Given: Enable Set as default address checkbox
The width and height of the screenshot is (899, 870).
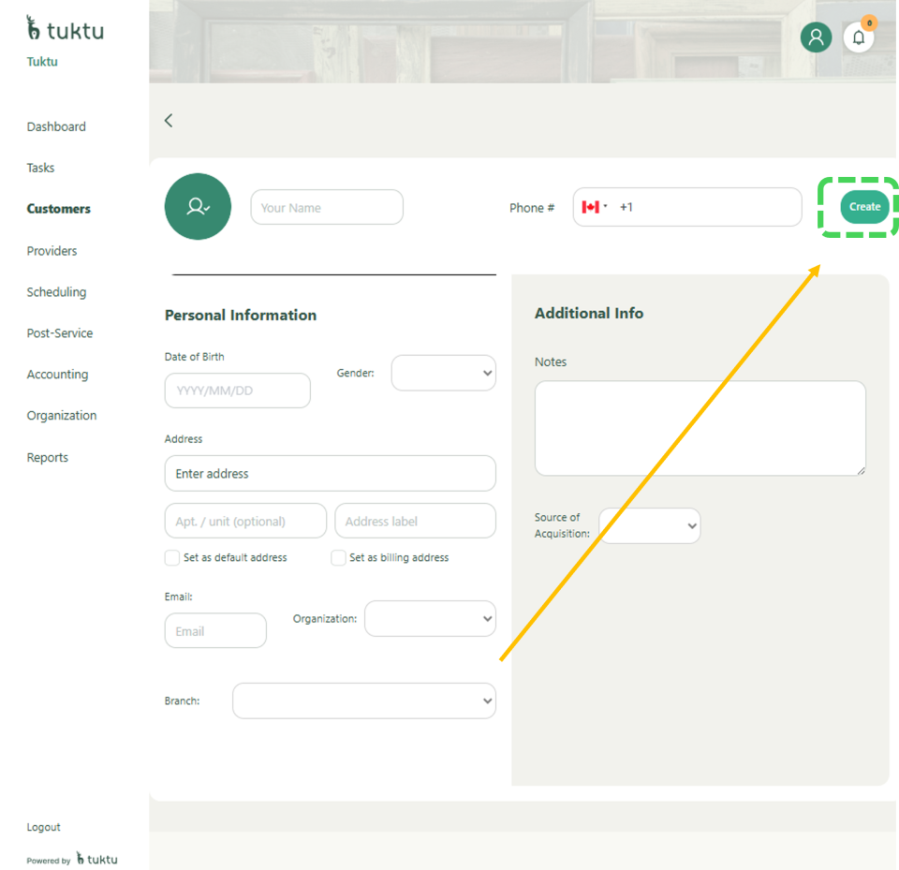Looking at the screenshot, I should pos(172,558).
